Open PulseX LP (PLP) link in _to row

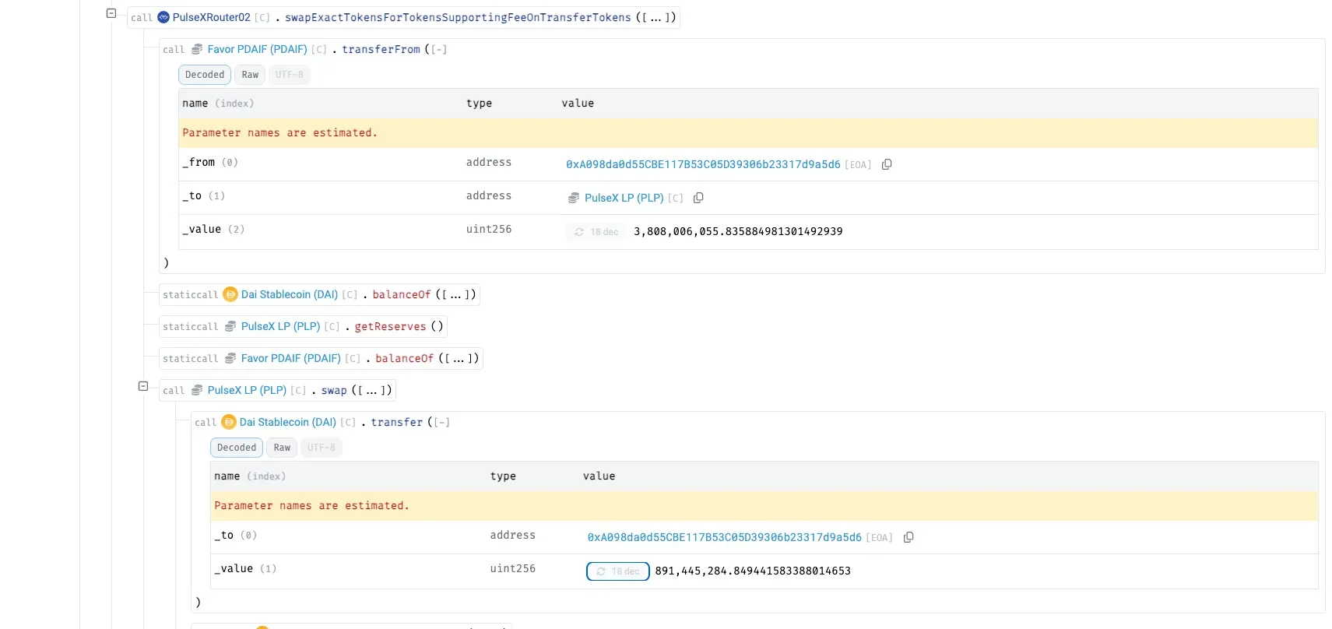[x=624, y=198]
